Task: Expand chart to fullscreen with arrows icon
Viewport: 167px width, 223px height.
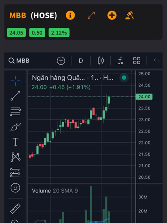Action: click(91, 15)
